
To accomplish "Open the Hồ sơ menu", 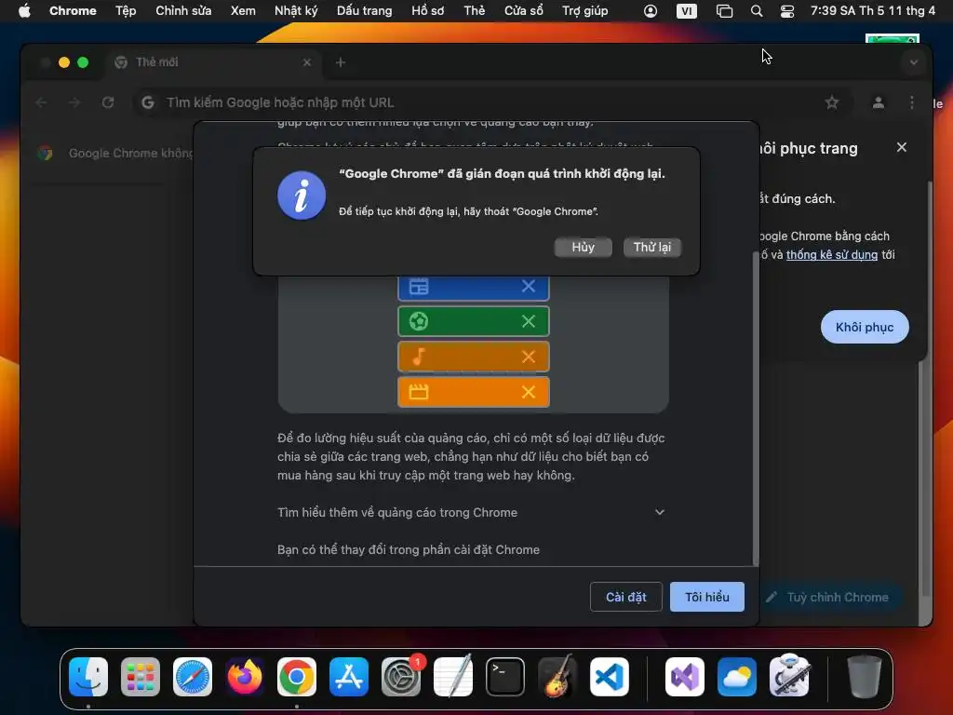I will 427,11.
